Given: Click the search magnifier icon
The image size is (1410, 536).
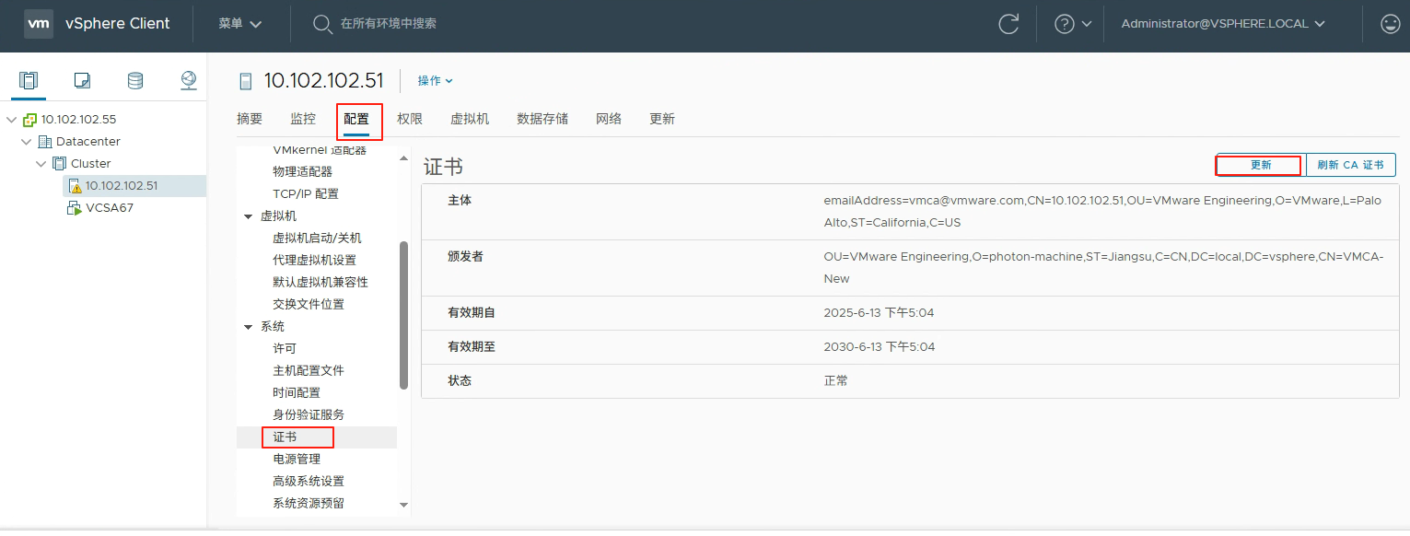Looking at the screenshot, I should pyautogui.click(x=322, y=24).
